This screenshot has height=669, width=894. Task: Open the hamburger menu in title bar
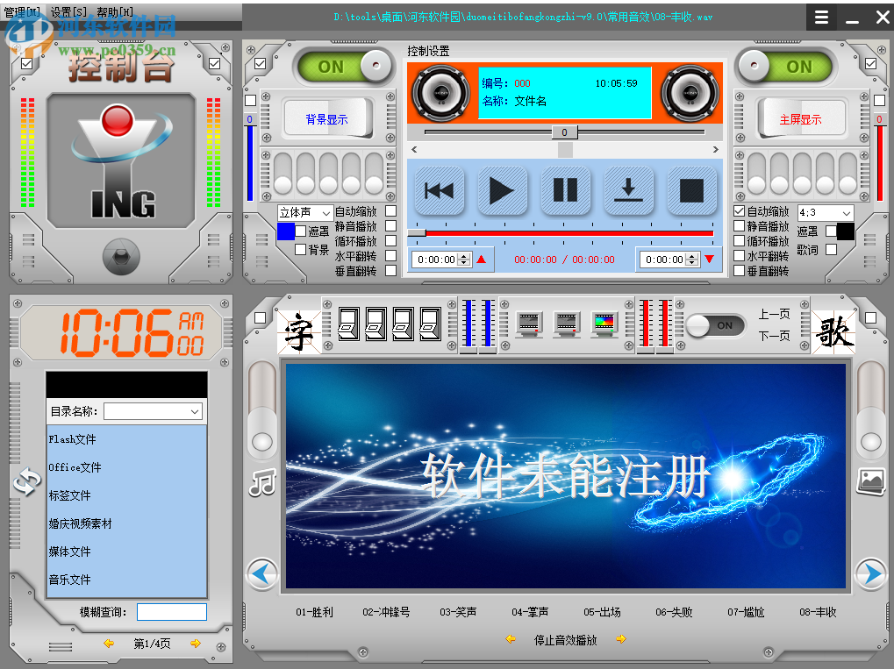pyautogui.click(x=821, y=17)
